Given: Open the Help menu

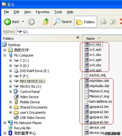Looking at the screenshot, I should 70,12.
